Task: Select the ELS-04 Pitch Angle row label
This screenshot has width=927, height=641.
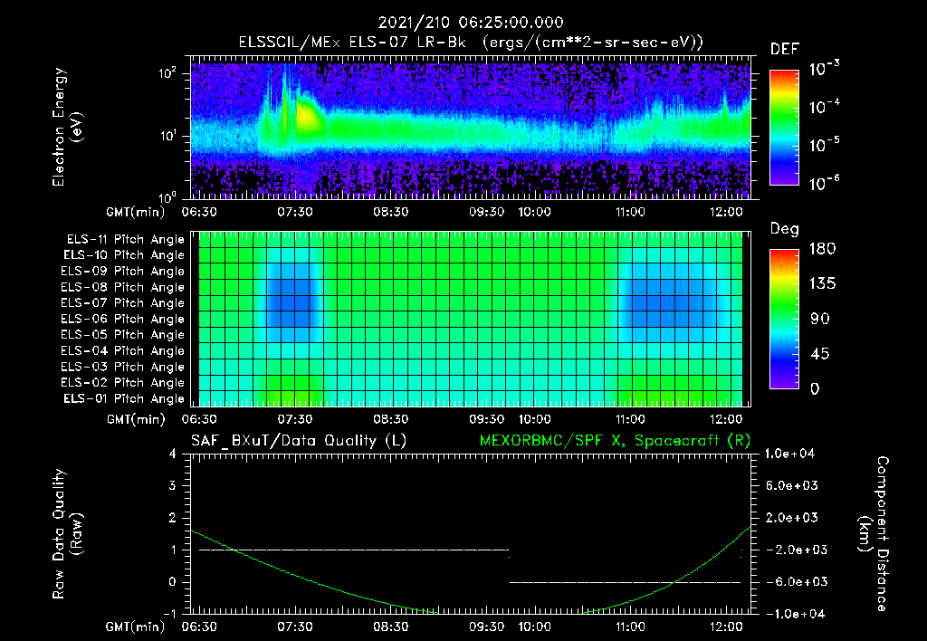Action: (122, 350)
